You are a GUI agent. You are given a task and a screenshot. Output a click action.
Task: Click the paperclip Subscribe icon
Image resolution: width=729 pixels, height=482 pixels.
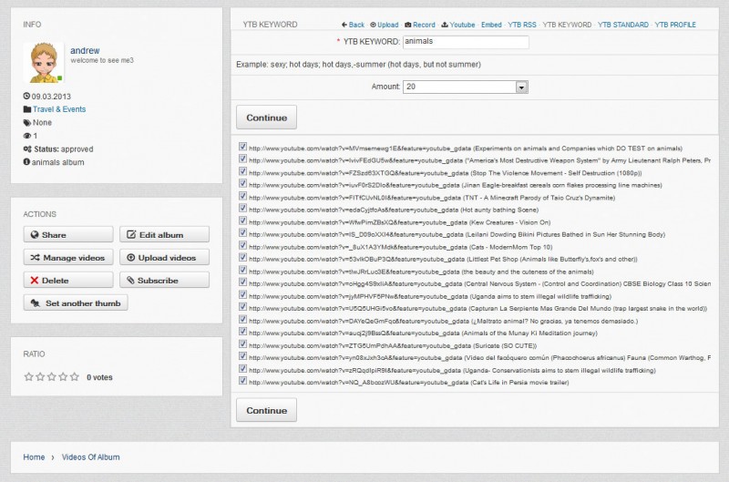click(130, 281)
